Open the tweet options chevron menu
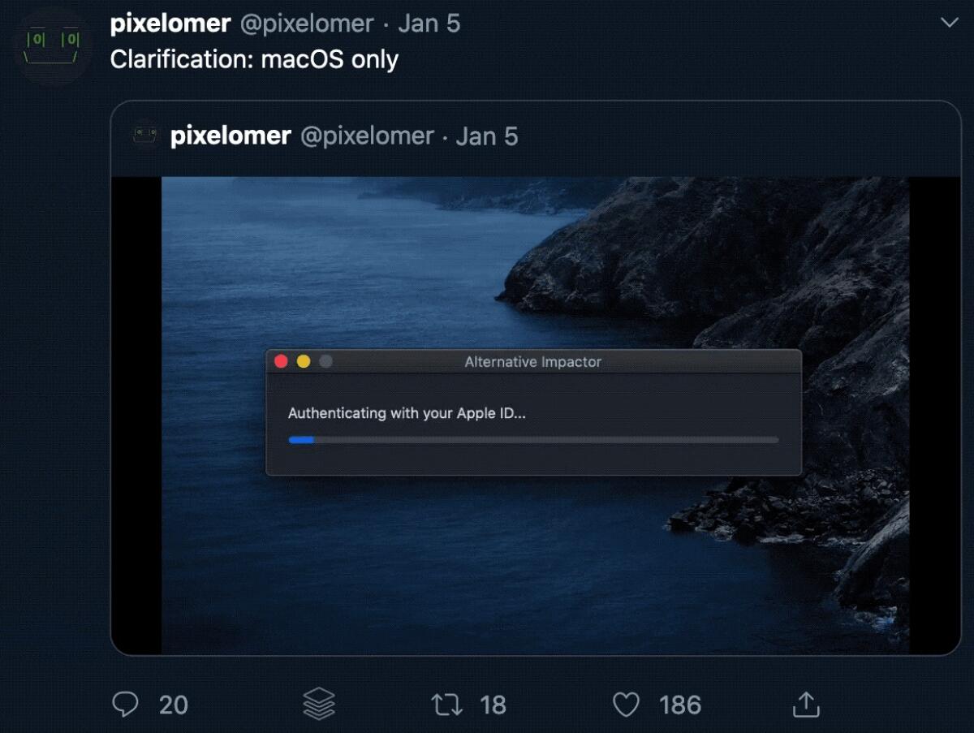Image resolution: width=974 pixels, height=733 pixels. point(949,24)
